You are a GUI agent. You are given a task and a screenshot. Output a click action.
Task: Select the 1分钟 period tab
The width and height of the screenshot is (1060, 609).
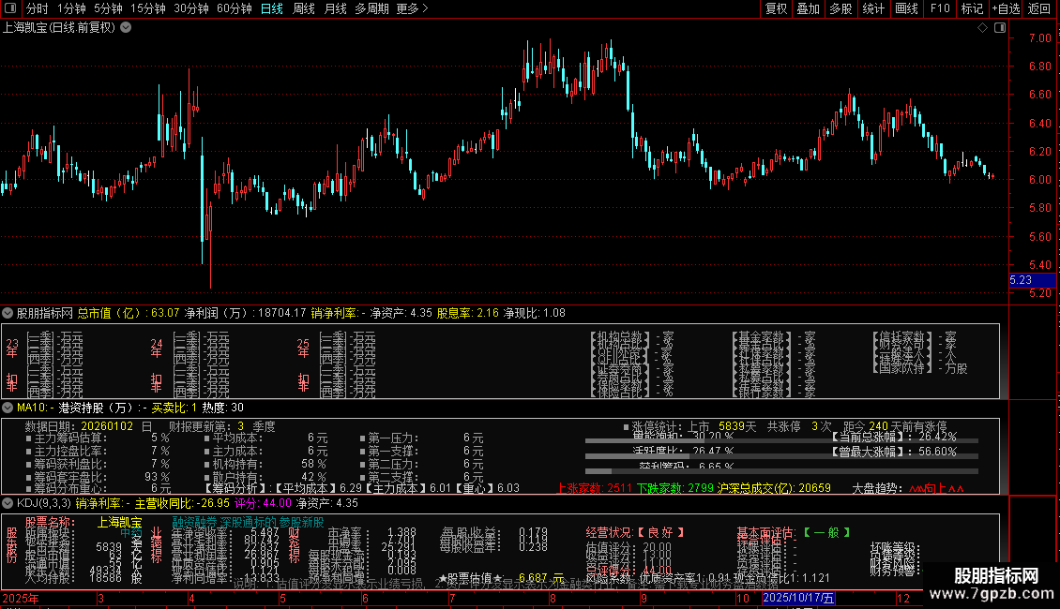[71, 8]
